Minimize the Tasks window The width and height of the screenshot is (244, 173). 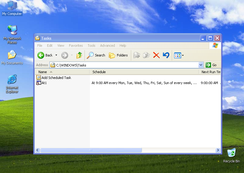click(203, 38)
